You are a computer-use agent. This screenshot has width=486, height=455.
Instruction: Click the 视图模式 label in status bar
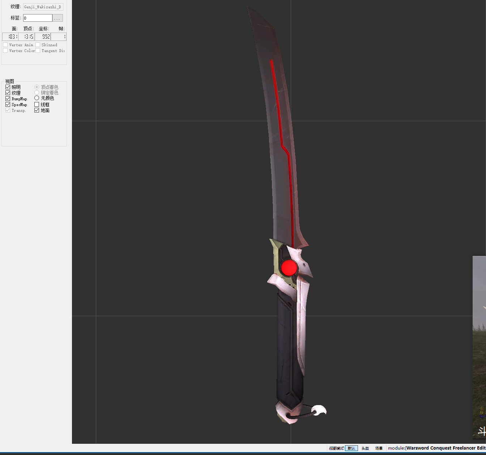tap(336, 448)
